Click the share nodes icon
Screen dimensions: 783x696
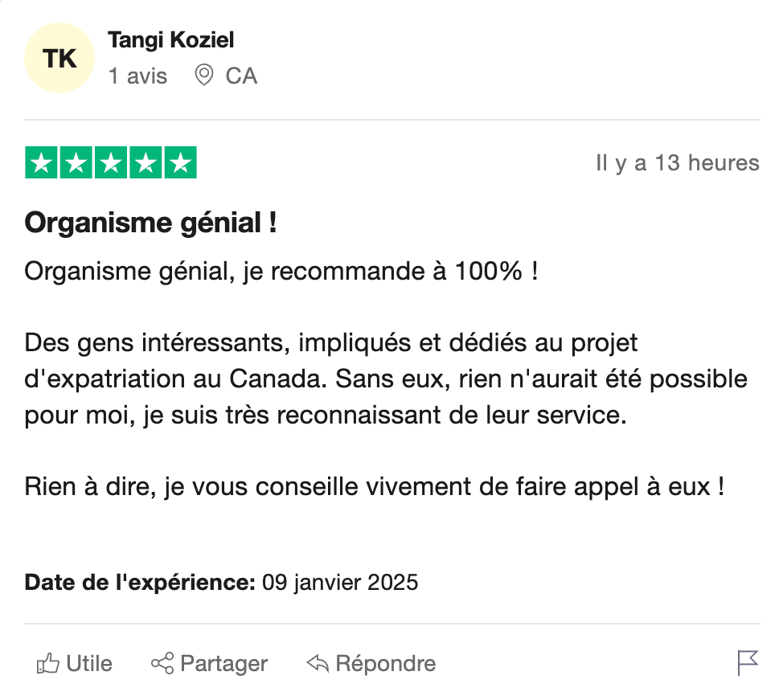[162, 664]
